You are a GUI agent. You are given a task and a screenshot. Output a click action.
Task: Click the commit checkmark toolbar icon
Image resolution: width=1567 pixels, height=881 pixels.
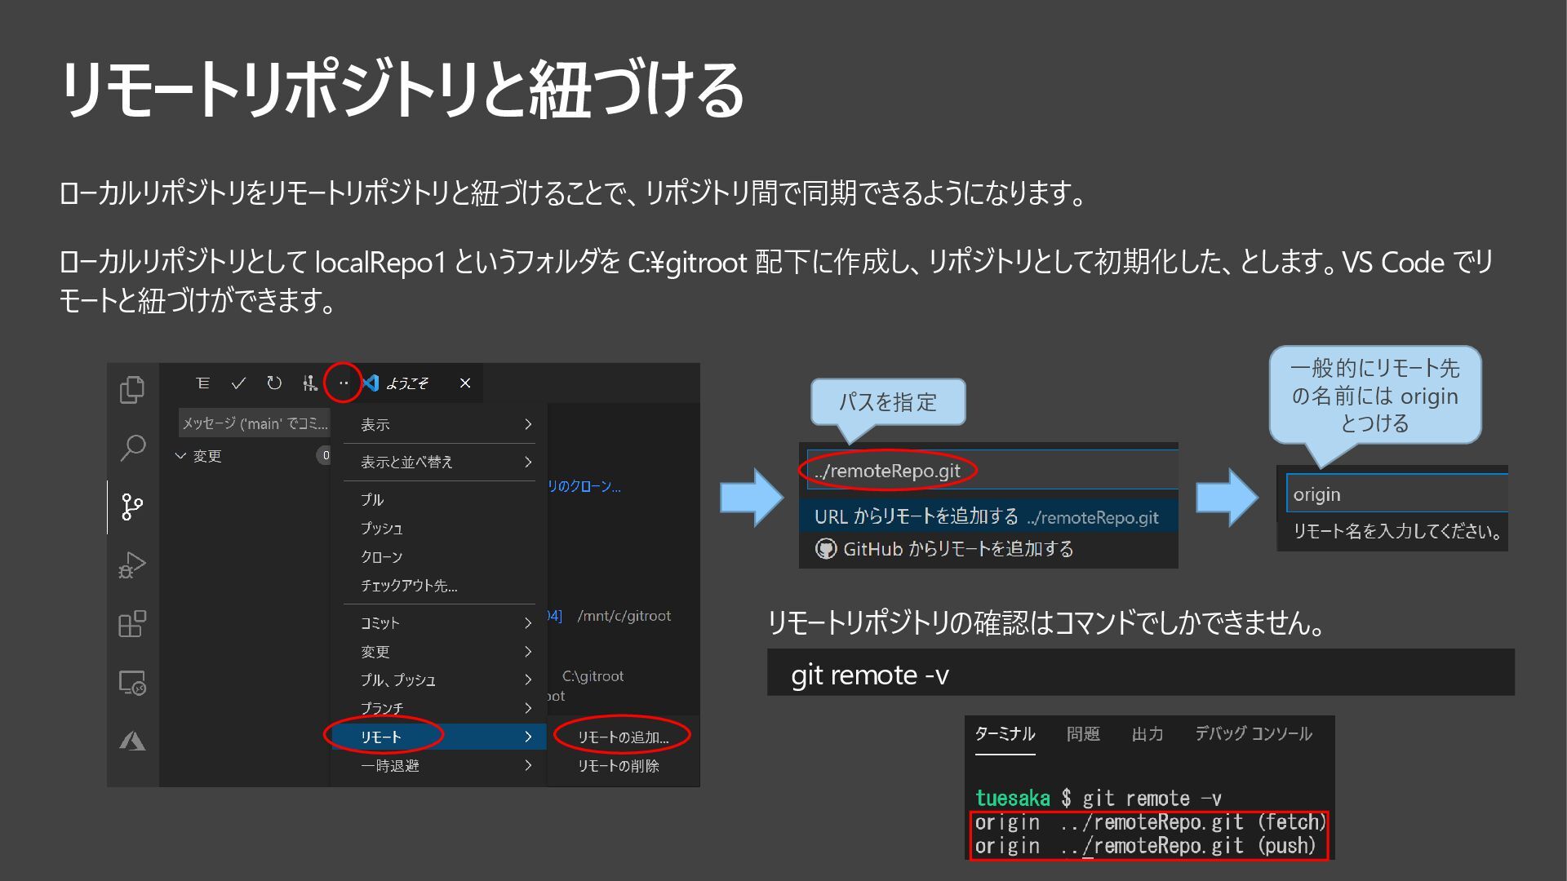[x=238, y=383]
